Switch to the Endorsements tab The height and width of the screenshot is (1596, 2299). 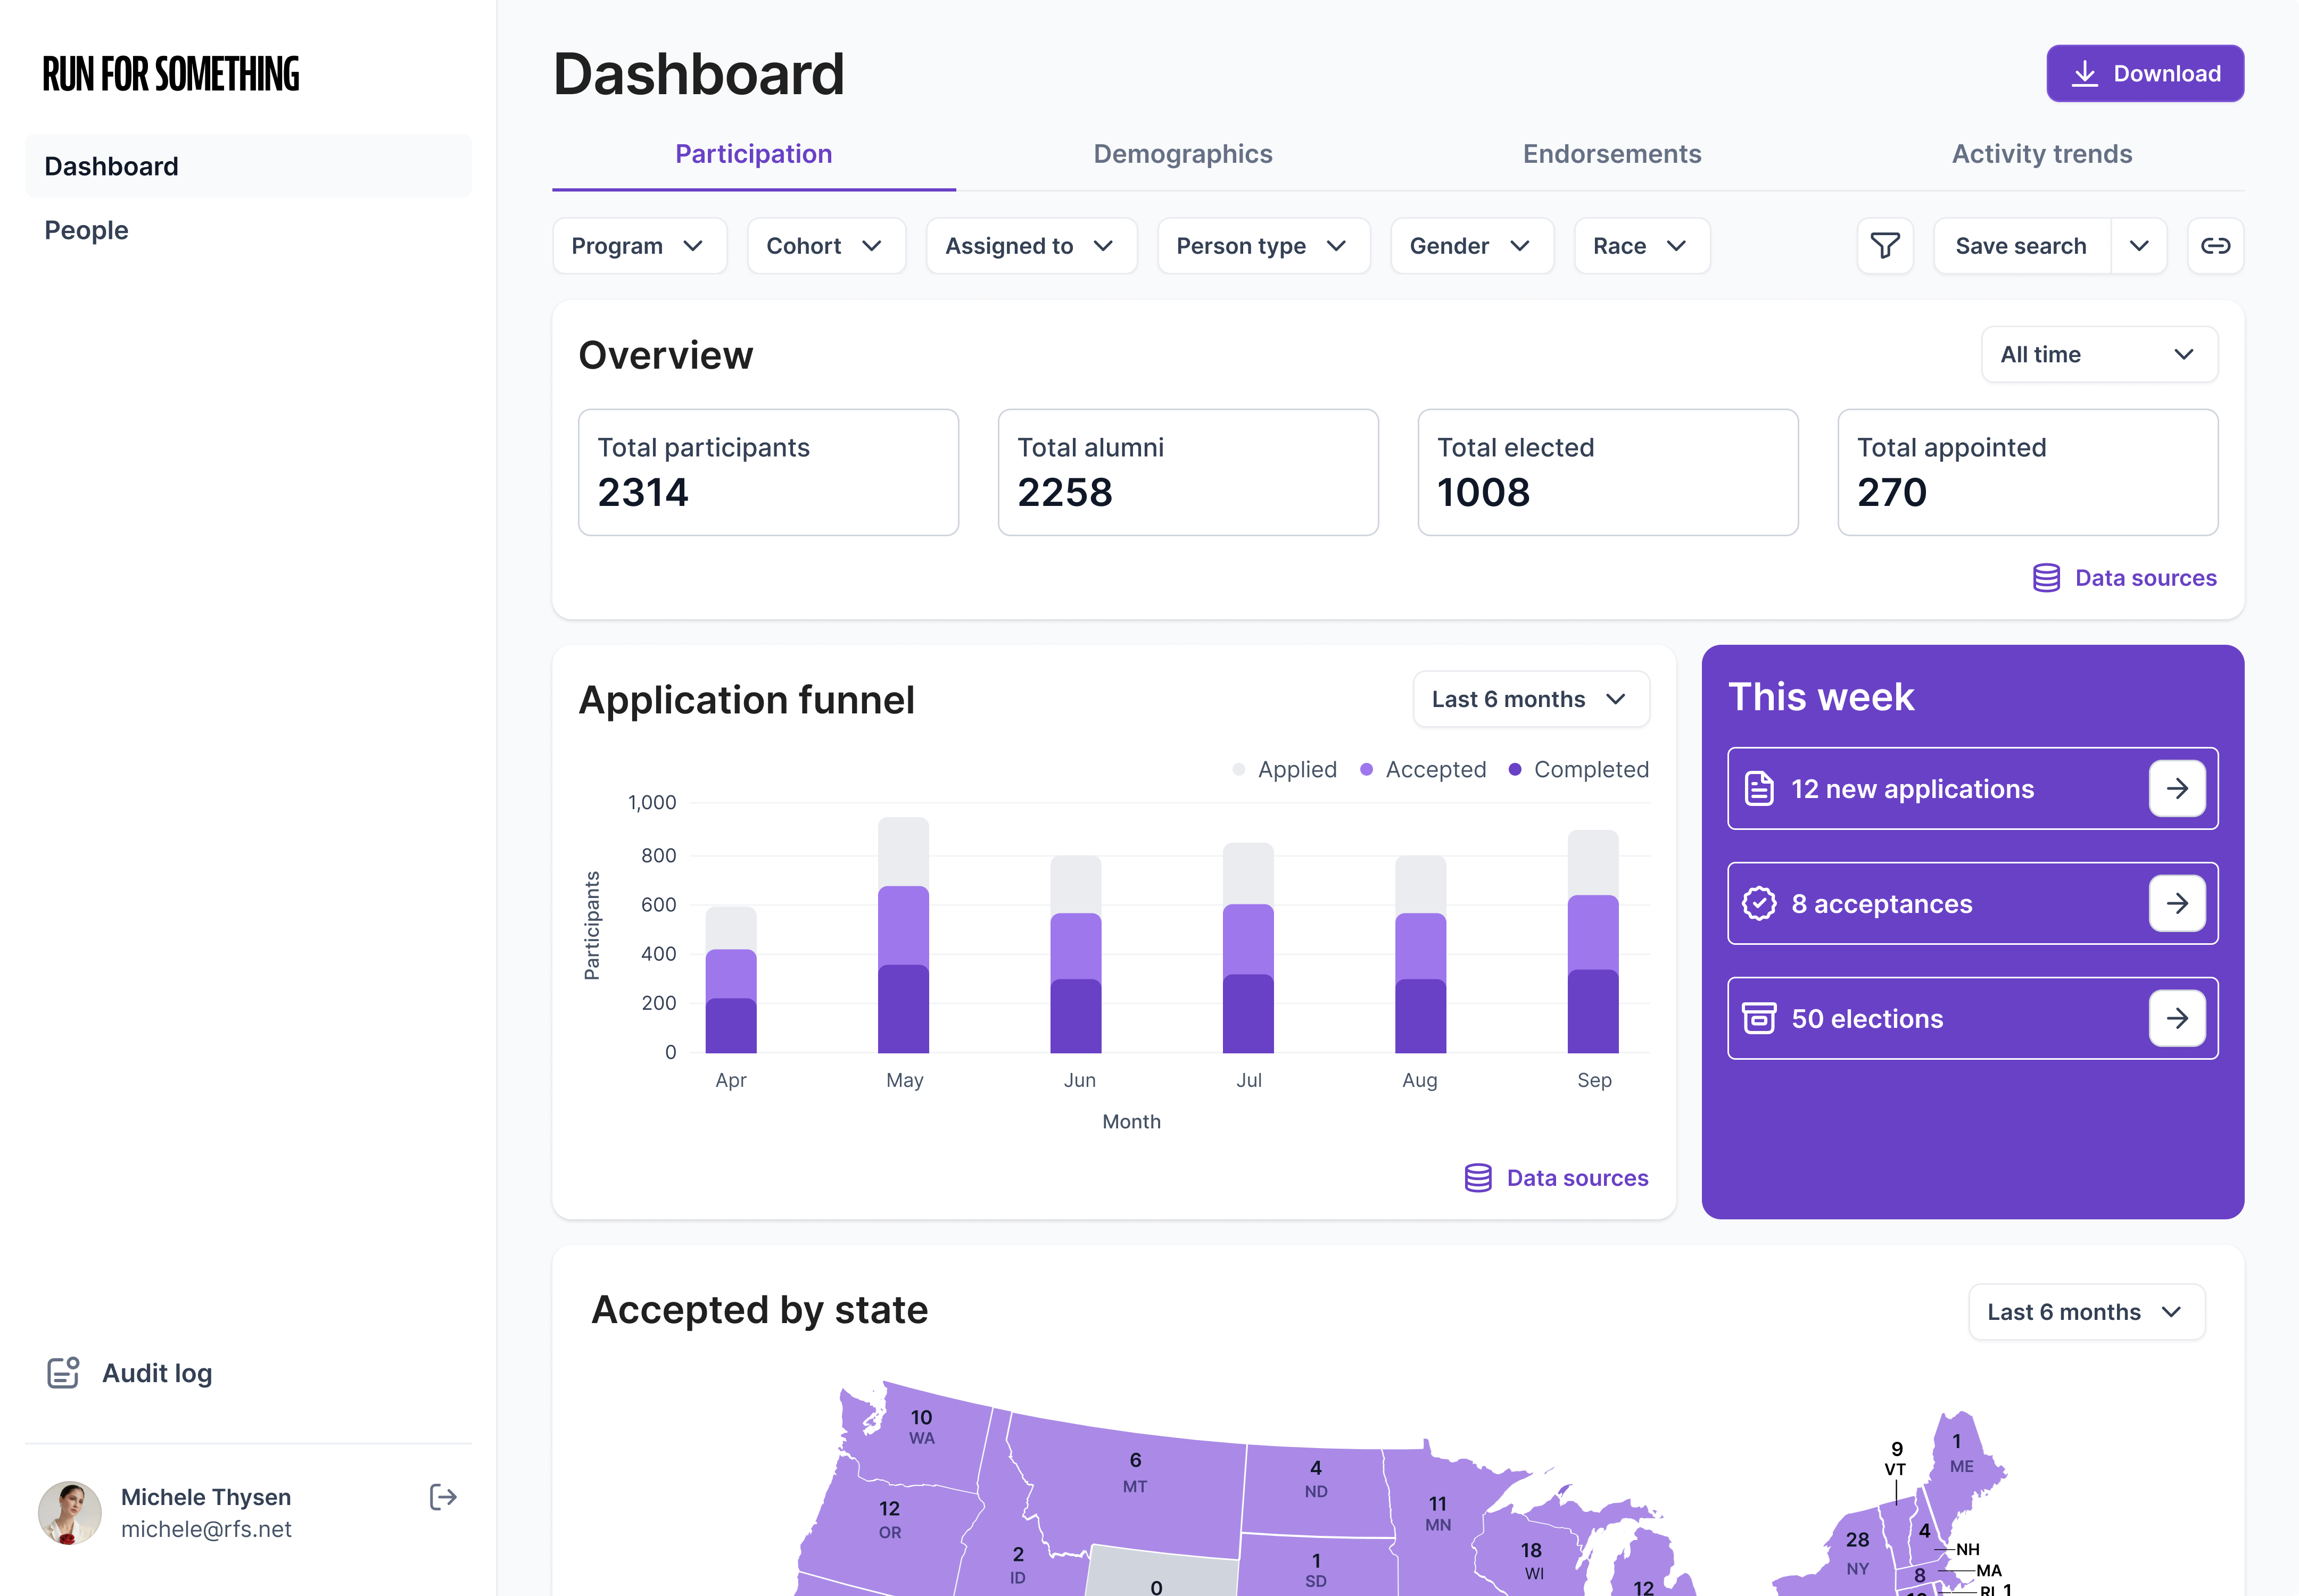1612,154
